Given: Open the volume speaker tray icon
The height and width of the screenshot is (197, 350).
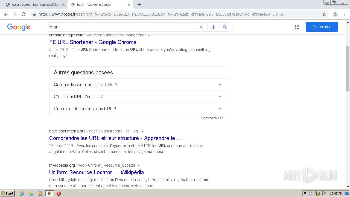Looking at the screenshot, I should point(311,193).
